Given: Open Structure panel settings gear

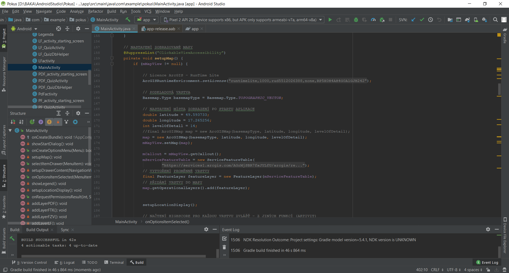Looking at the screenshot, I should (78, 113).
